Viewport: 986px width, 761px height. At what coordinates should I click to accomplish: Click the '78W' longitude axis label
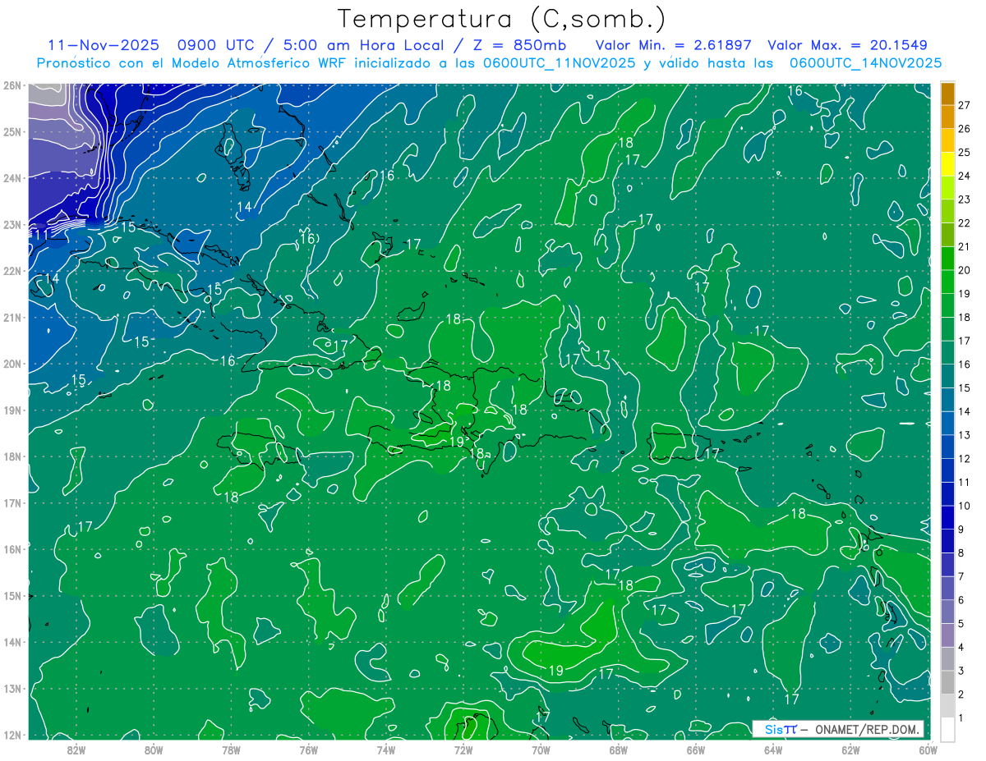point(231,750)
